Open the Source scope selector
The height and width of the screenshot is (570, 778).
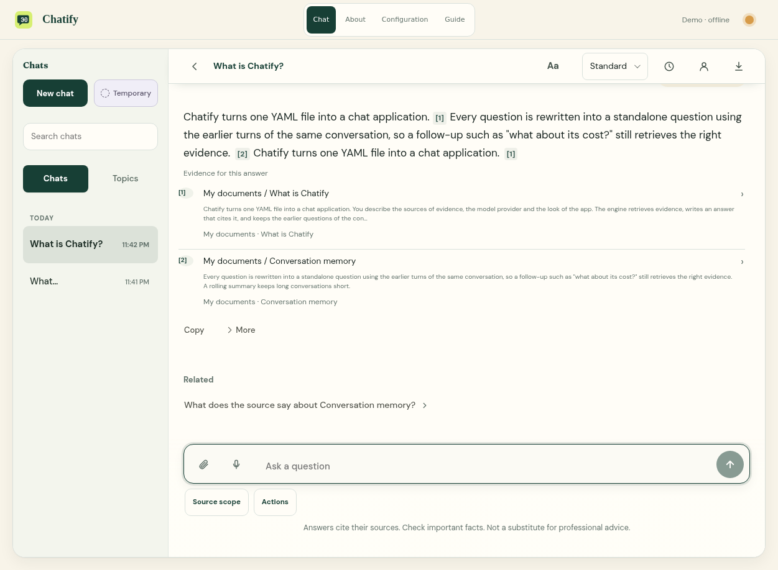click(x=216, y=502)
